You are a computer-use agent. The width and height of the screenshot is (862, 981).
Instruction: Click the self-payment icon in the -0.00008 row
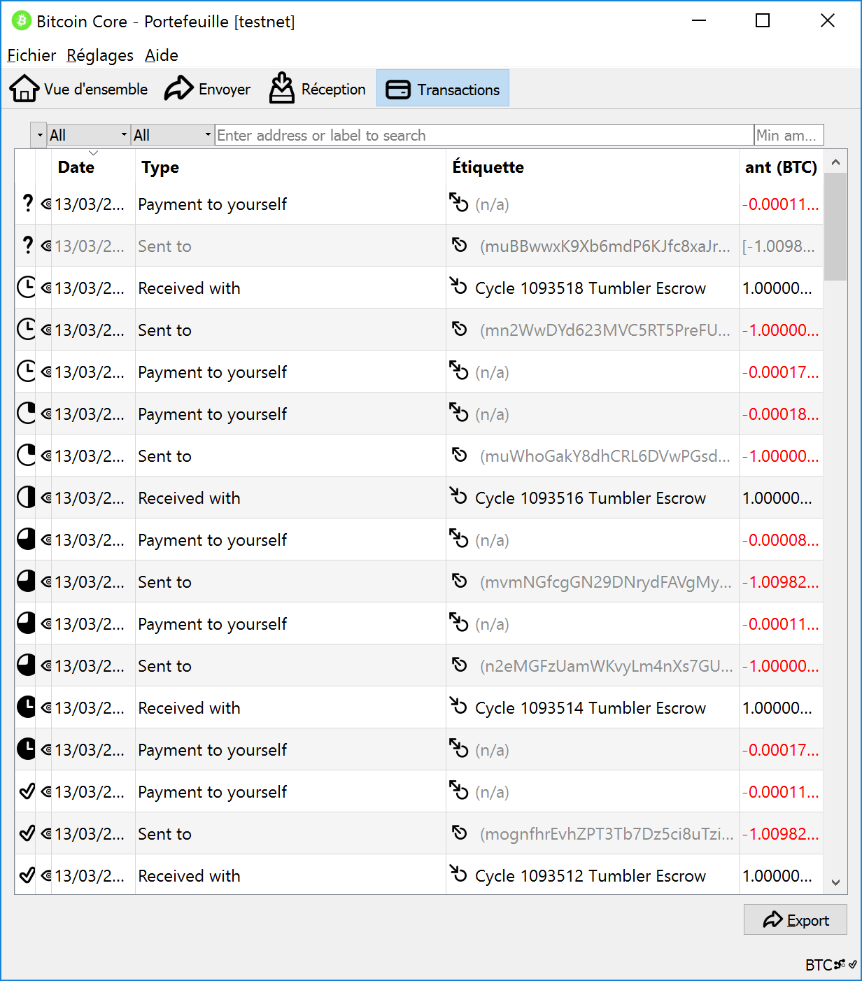458,538
